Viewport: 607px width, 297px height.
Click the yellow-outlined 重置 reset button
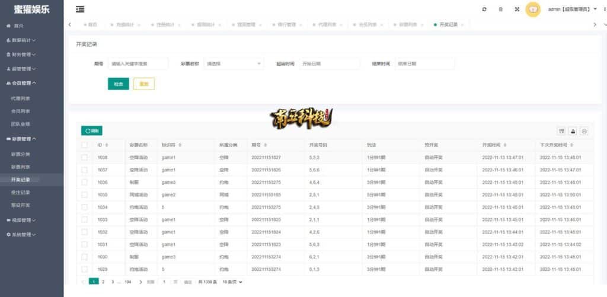click(144, 84)
